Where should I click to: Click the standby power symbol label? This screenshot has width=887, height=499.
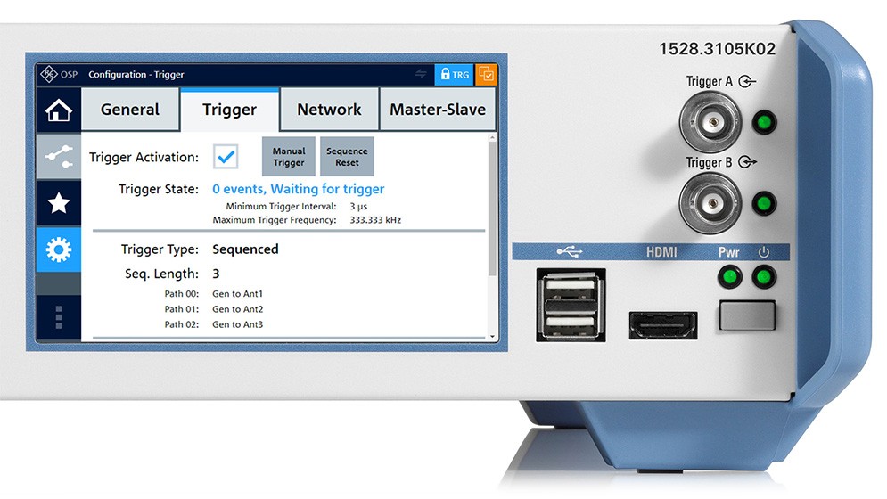click(764, 252)
